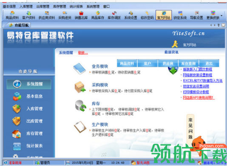Click the 常见问题 side tab
The image size is (227, 166).
190,128
